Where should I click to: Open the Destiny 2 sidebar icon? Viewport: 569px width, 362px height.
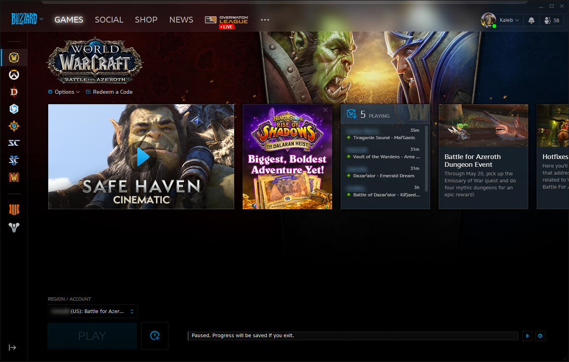[x=14, y=227]
